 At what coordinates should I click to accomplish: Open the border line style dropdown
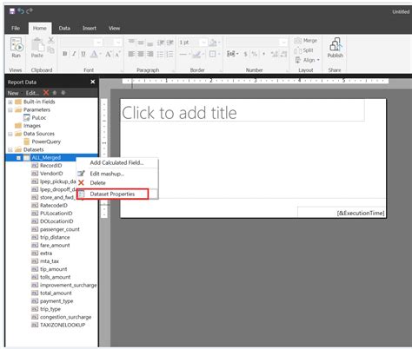tap(184, 54)
